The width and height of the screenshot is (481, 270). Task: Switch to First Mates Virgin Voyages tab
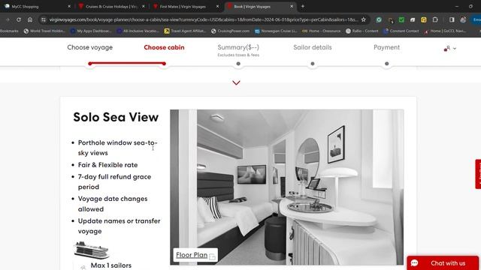tap(183, 7)
